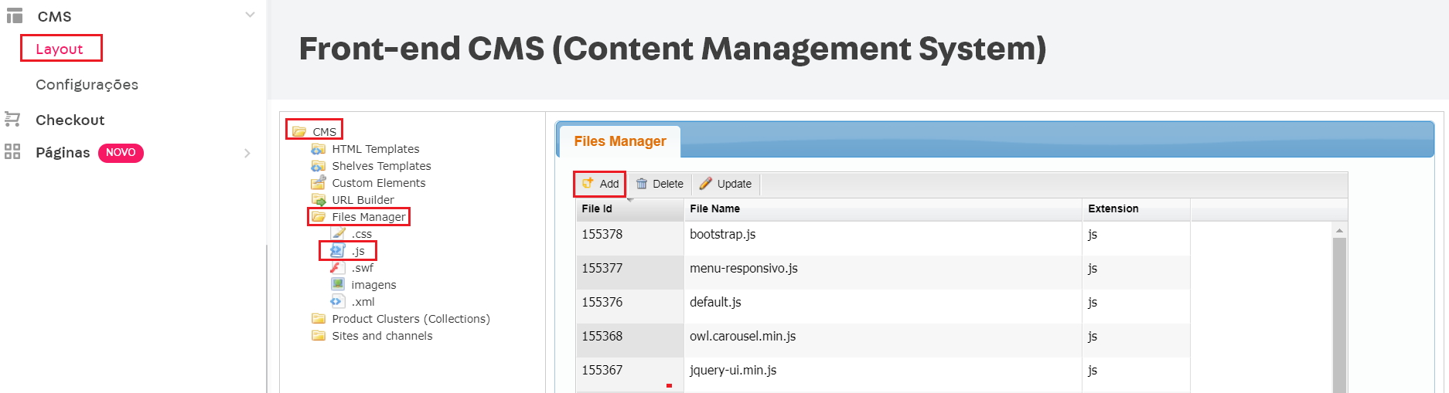This screenshot has width=1449, height=393.
Task: Click the URL Builder folder icon
Action: click(318, 200)
